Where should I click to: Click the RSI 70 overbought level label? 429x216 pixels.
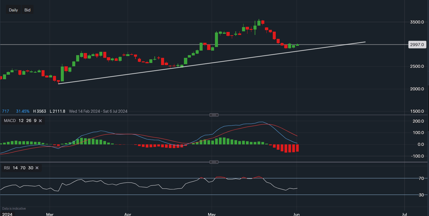click(421, 178)
